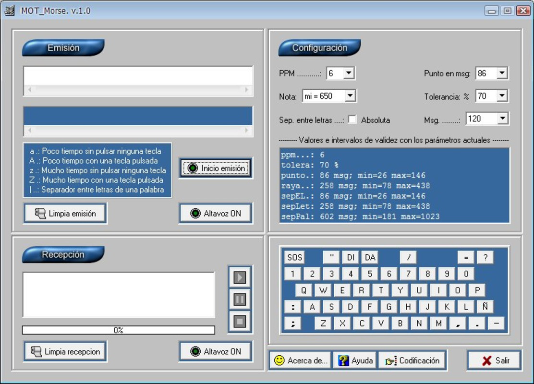Click the Z letter key
Viewport: 534px width, 384px height.
click(323, 323)
